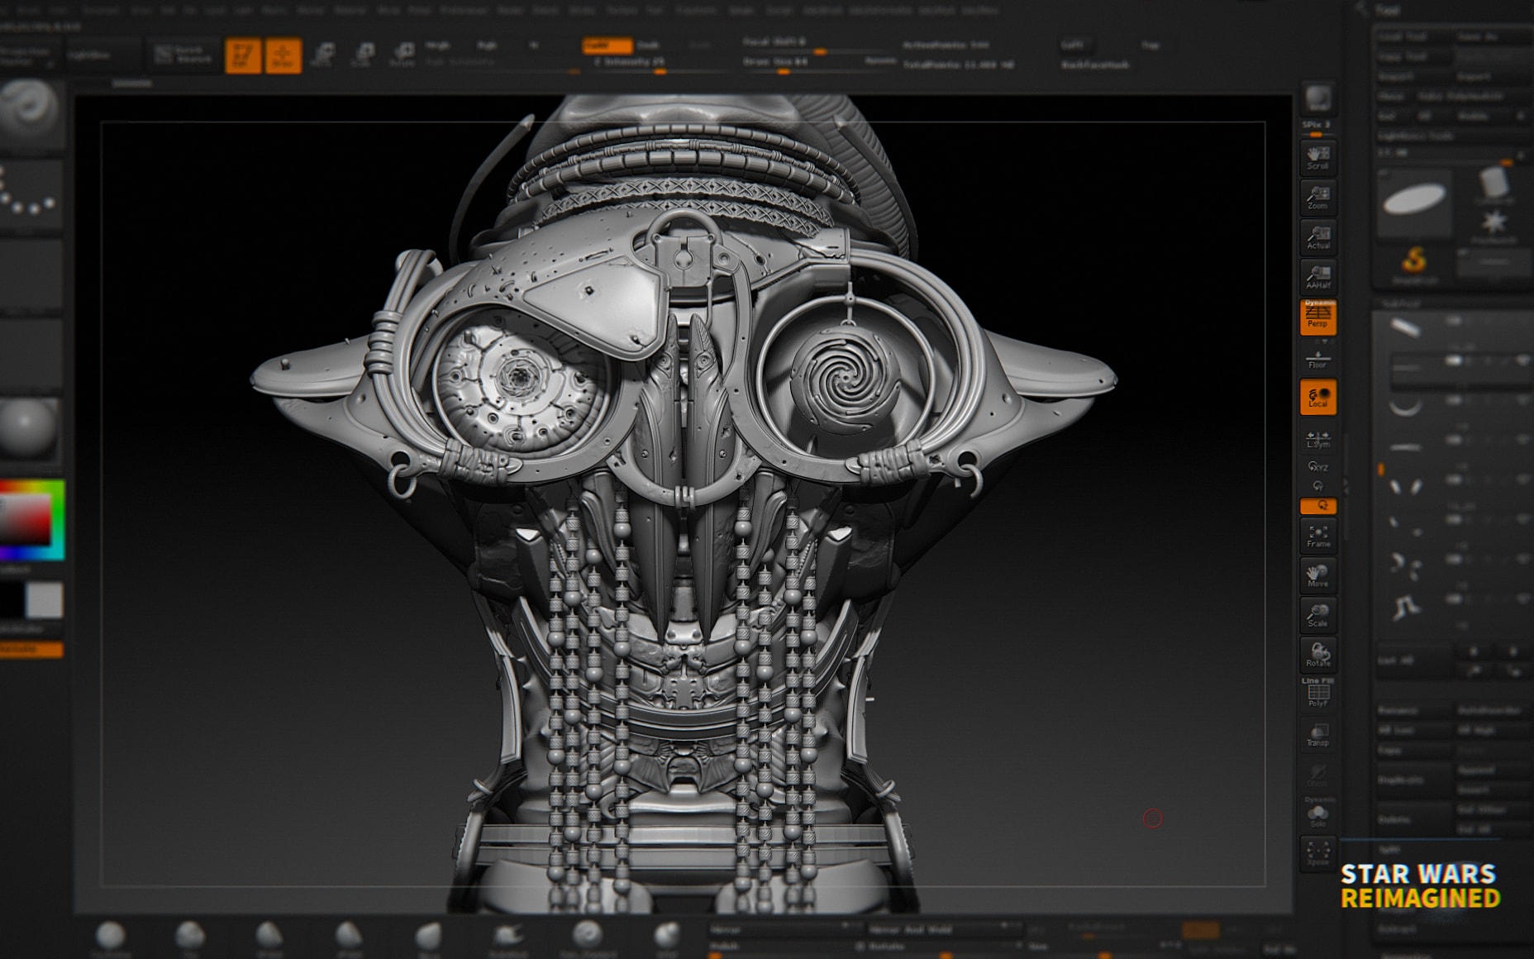Select the PolyMesh3D star tool
The image size is (1534, 959).
[1493, 224]
